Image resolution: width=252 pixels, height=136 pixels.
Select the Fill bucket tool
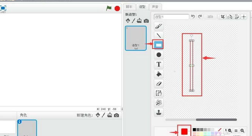point(159,74)
